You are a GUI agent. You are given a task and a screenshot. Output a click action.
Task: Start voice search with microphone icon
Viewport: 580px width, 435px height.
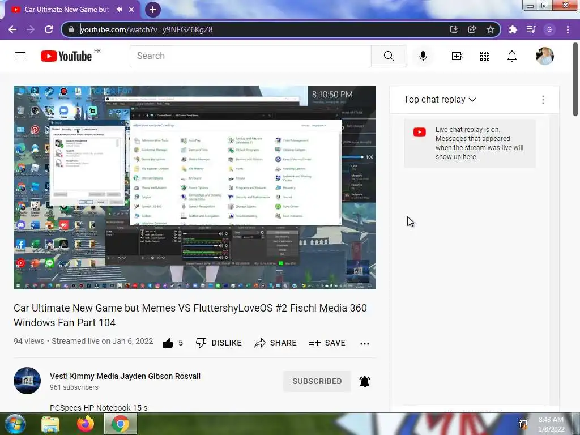423,56
